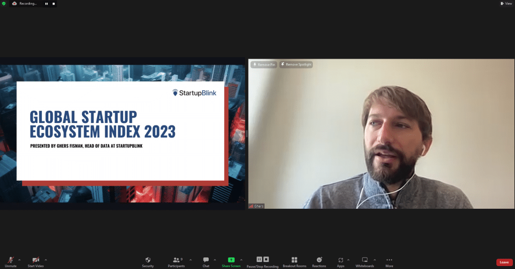
Task: Open the Apps panel
Action: [340, 262]
